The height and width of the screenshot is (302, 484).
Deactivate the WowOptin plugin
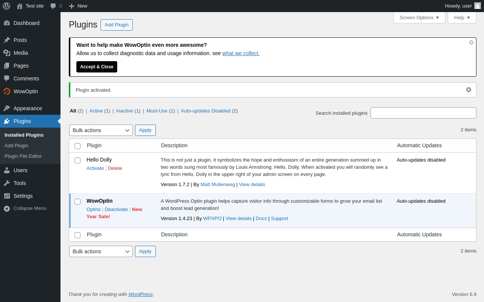pos(116,209)
